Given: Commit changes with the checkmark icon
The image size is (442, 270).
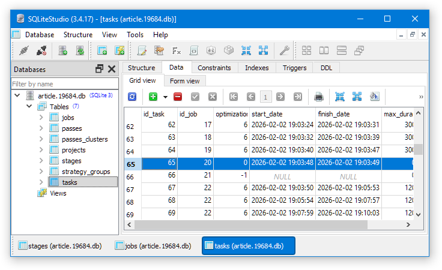Looking at the screenshot, I should tap(195, 97).
